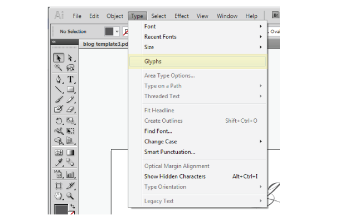Click the Fill swatch in tools panel
The image size is (340, 216).
[61, 209]
